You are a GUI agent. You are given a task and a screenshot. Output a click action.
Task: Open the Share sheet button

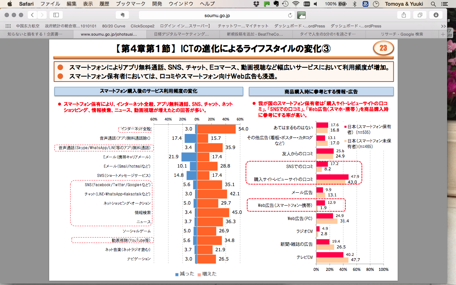pyautogui.click(x=404, y=15)
